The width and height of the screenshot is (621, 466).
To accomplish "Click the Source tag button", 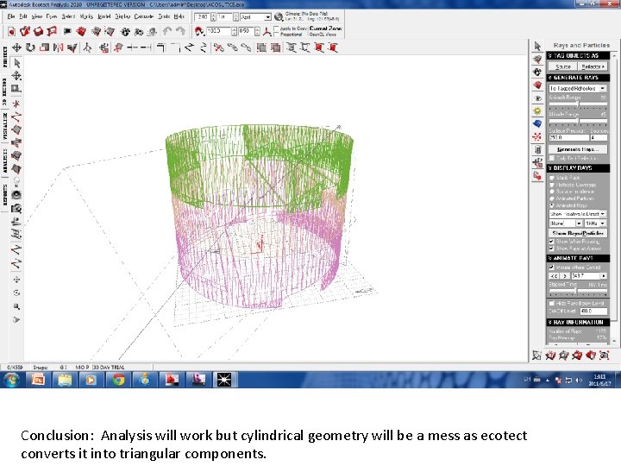I will (x=562, y=66).
